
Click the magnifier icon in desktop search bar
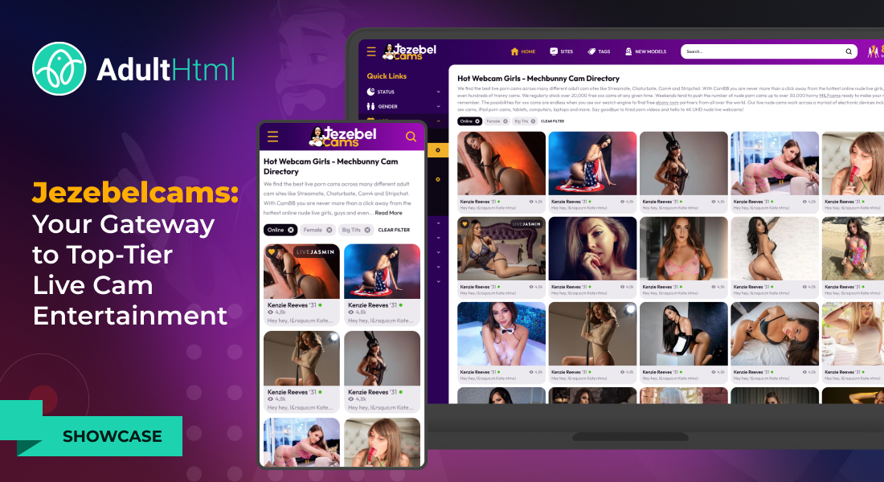(849, 51)
